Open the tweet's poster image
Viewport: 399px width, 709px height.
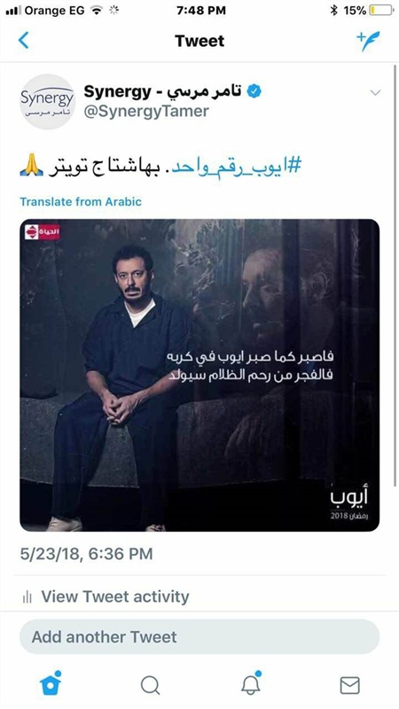(x=199, y=375)
